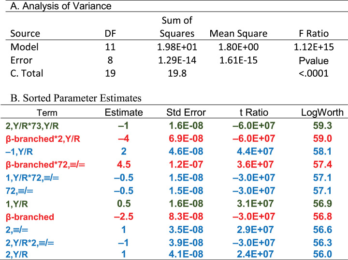Click the 'Source' column header
The image size is (348, 260).
[x=25, y=34]
